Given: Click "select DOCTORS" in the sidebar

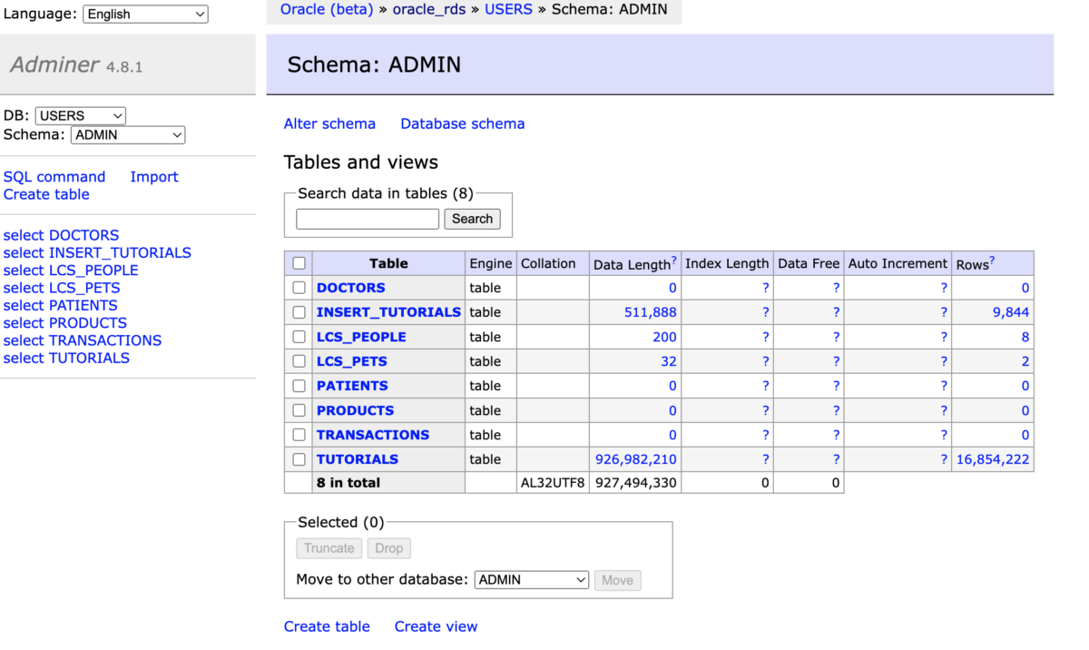Looking at the screenshot, I should tap(61, 234).
